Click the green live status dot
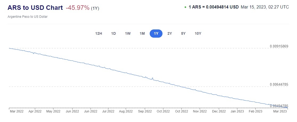Image resolution: width=297 pixels, height=122 pixels. 185,7
